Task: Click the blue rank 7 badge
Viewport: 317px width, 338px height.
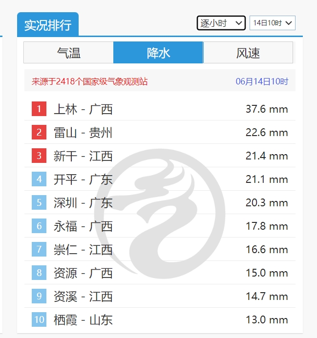Action: point(39,249)
